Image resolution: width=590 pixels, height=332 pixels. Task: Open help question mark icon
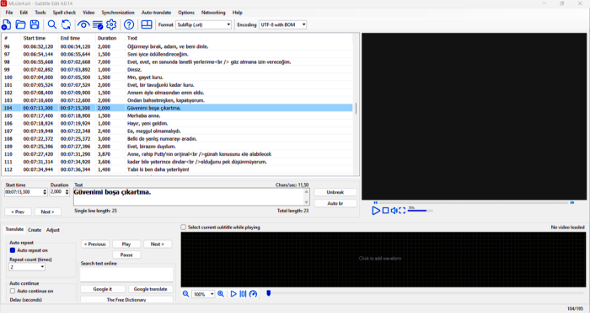pos(129,24)
